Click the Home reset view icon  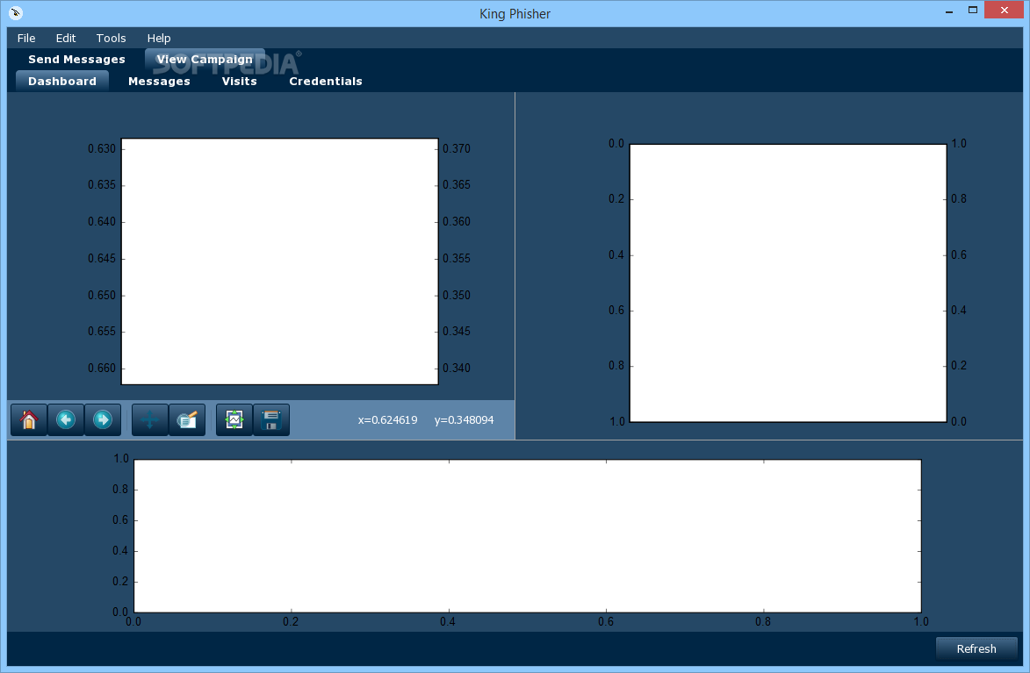coord(29,419)
